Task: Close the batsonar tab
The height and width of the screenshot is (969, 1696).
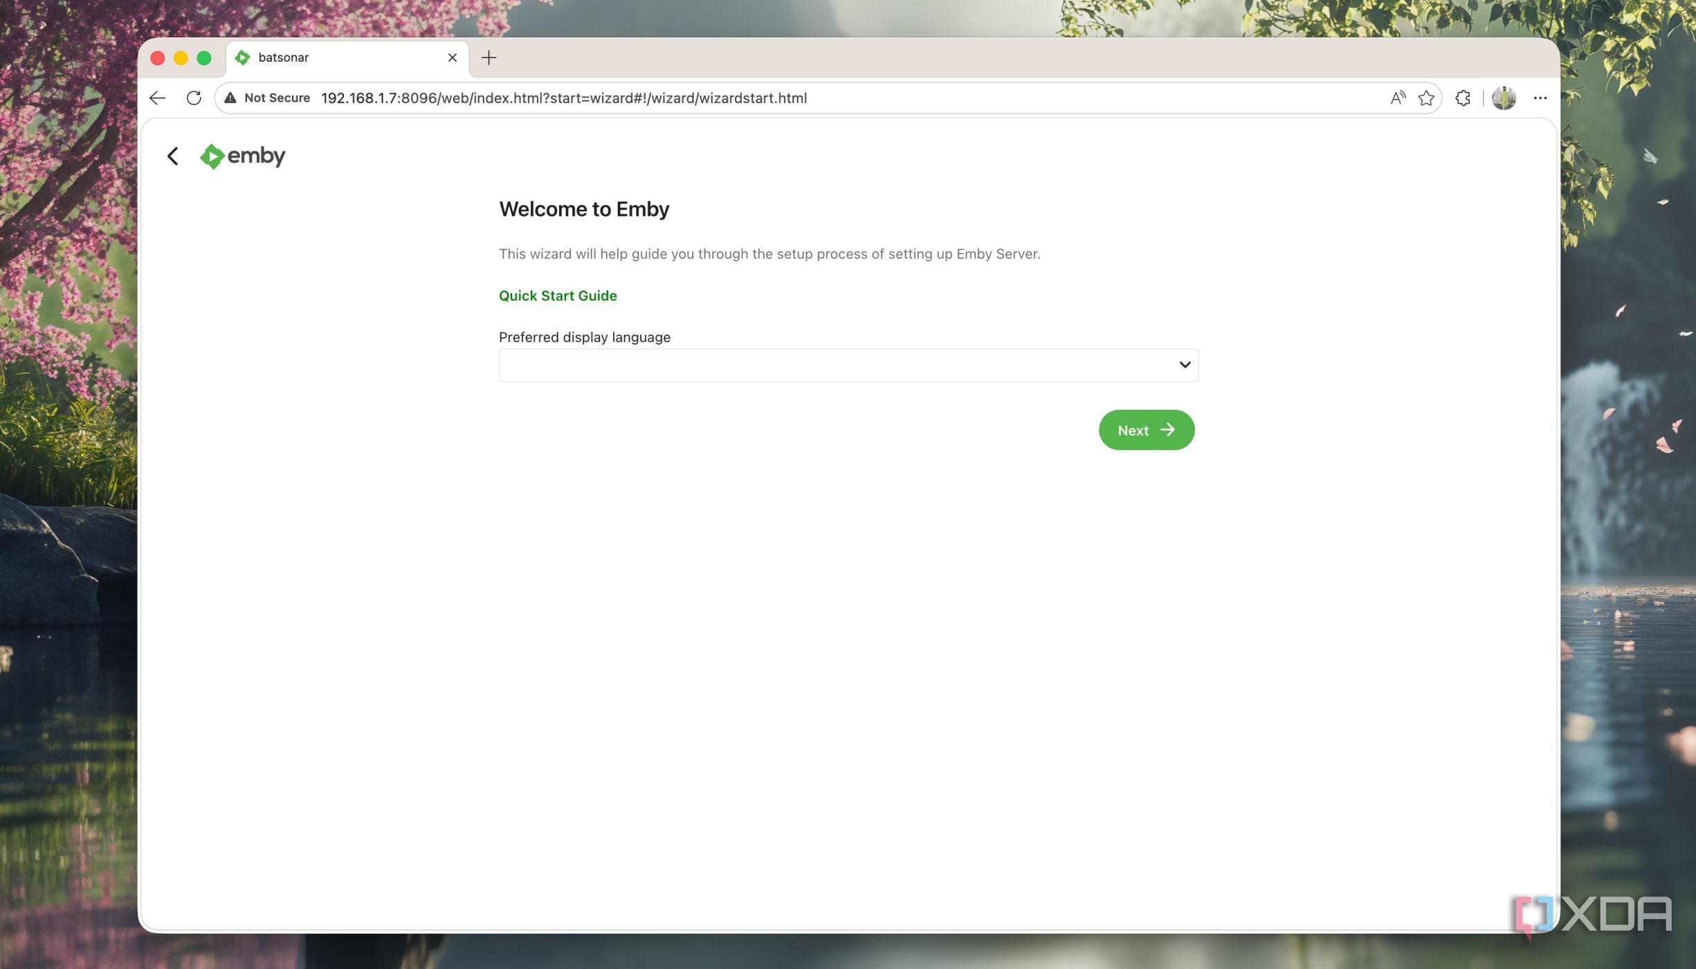Action: [453, 57]
